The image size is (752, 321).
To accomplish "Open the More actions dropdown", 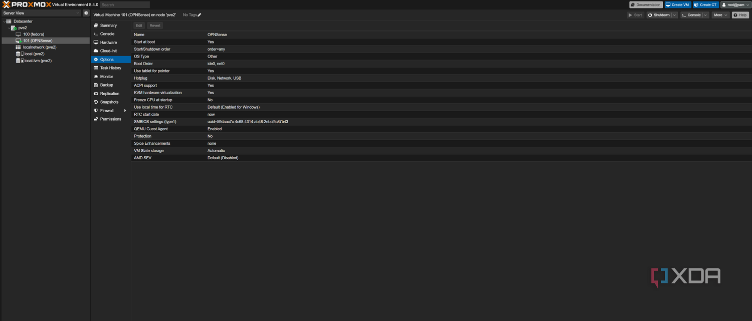I will (721, 15).
